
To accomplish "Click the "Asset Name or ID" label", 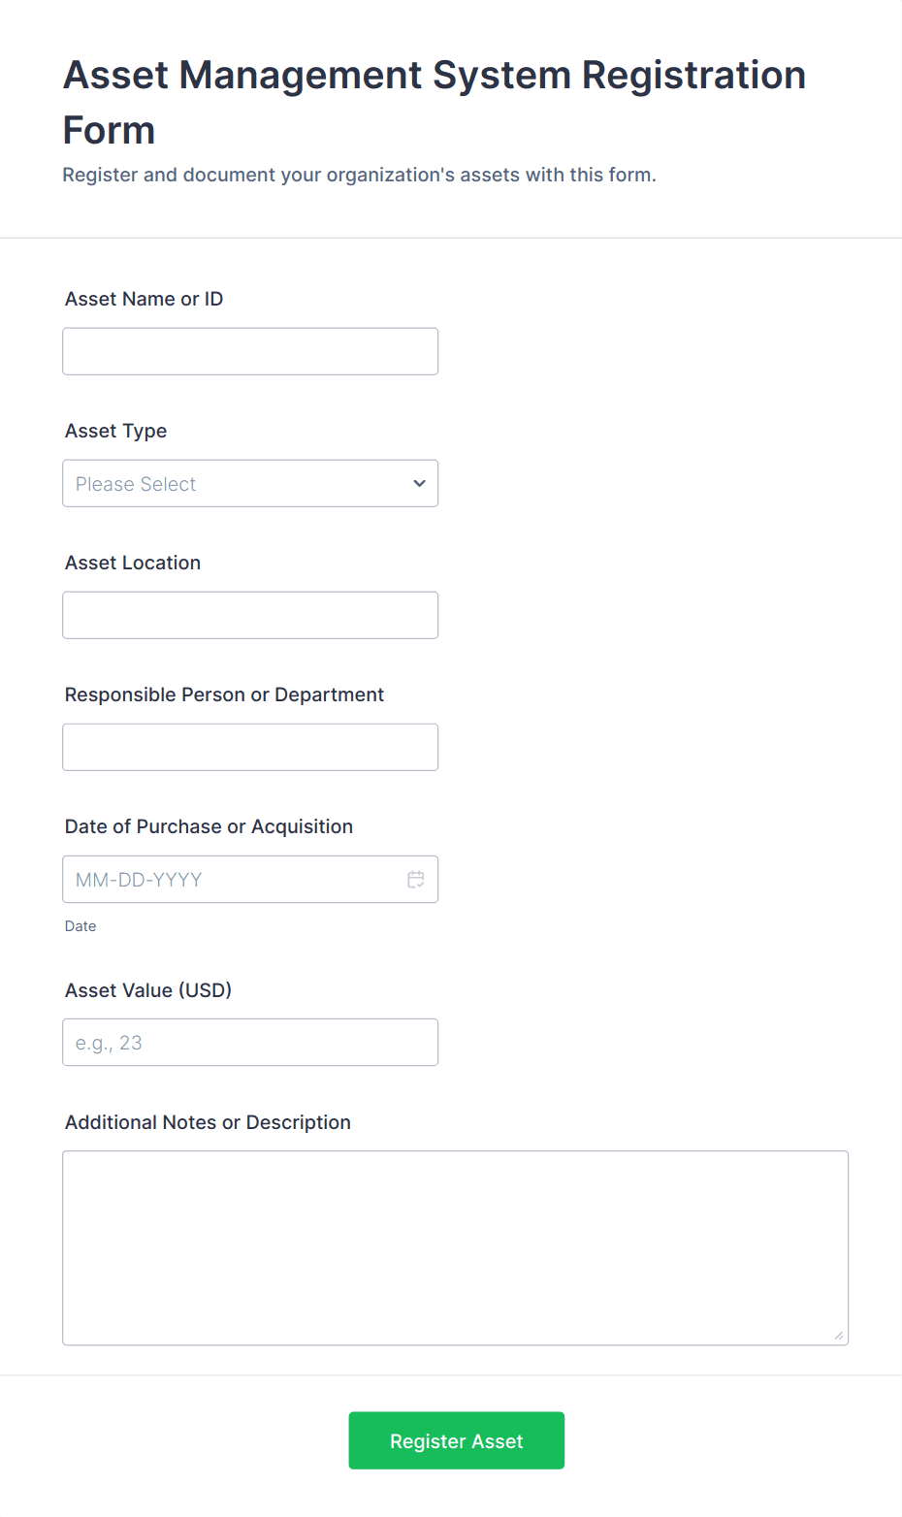I will click(144, 299).
